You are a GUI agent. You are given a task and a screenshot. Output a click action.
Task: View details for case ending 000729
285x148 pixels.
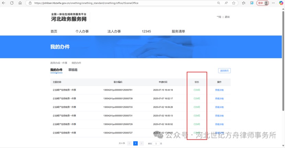point(219,124)
